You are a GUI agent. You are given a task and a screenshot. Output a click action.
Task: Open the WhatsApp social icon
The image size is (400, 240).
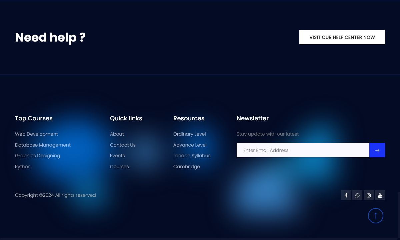[357, 195]
